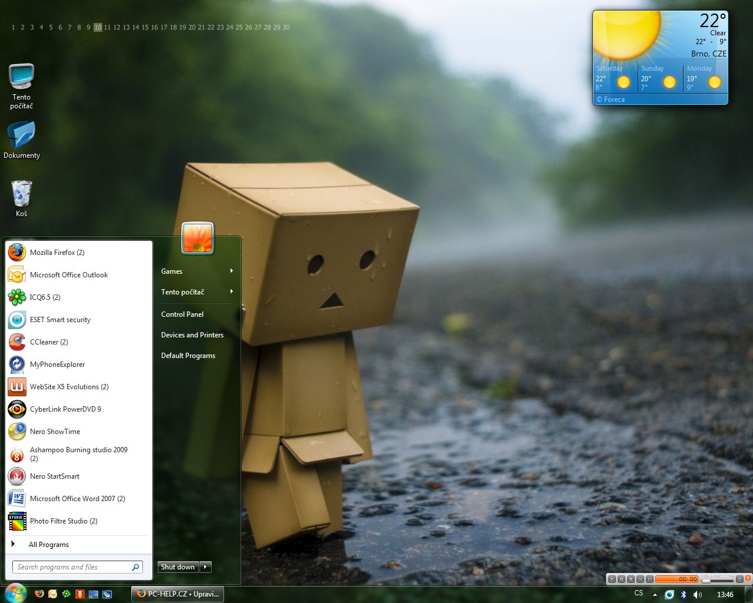753x603 pixels.
Task: Show hidden system tray icons
Action: pyautogui.click(x=655, y=594)
